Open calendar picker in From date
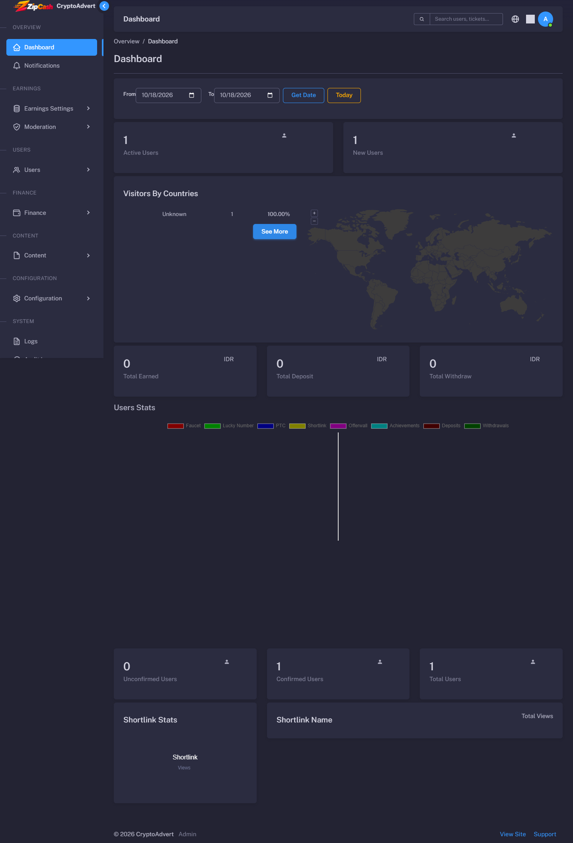573x843 pixels. coord(191,95)
